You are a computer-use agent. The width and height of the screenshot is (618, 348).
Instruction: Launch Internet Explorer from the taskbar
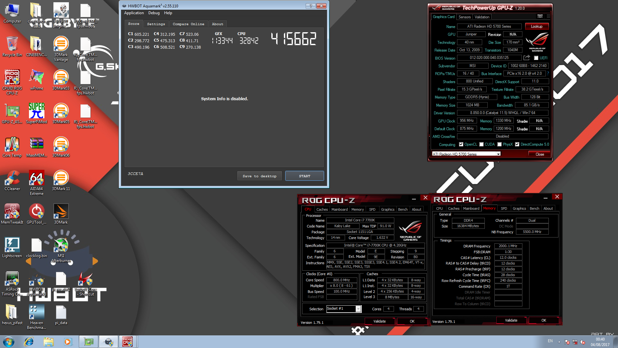click(x=29, y=342)
